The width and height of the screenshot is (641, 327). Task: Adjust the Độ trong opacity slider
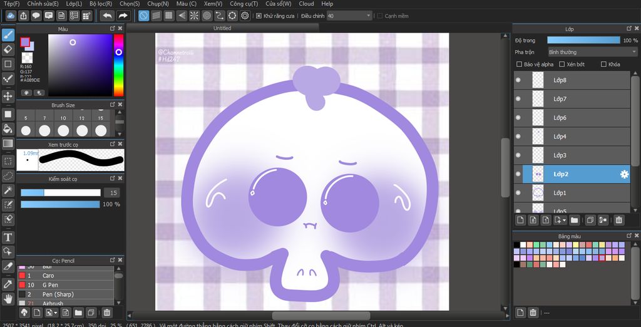coord(583,40)
